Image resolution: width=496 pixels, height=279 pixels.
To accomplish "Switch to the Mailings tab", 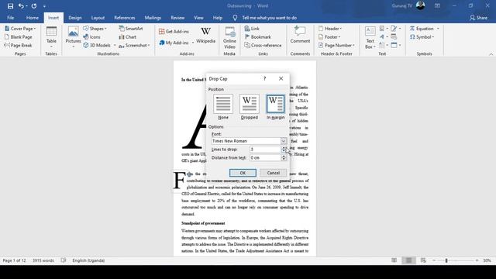I will coord(153,18).
